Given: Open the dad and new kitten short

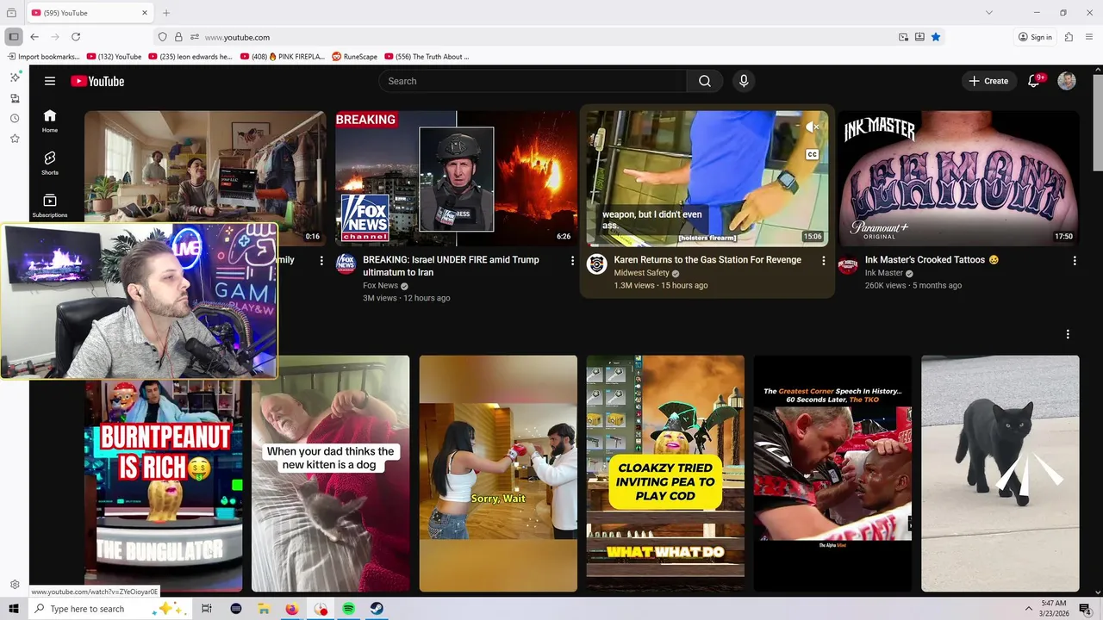Looking at the screenshot, I should click(x=330, y=474).
